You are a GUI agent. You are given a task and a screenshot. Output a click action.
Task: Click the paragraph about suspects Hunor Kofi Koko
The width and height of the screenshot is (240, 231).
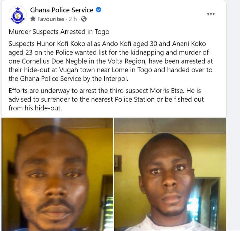click(111, 61)
